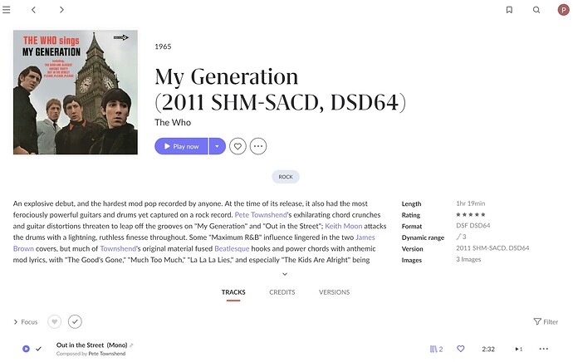Toggle the picked tracks check filter

coord(75,322)
